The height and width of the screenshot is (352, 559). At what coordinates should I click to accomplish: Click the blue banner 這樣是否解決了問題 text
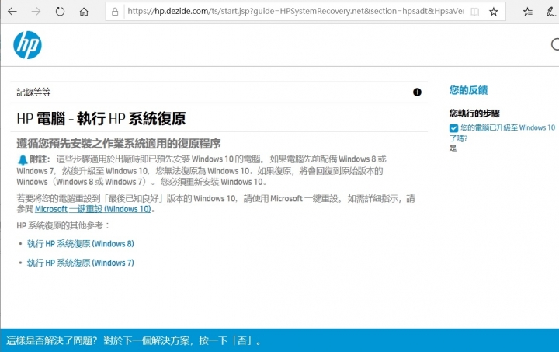(x=134, y=340)
